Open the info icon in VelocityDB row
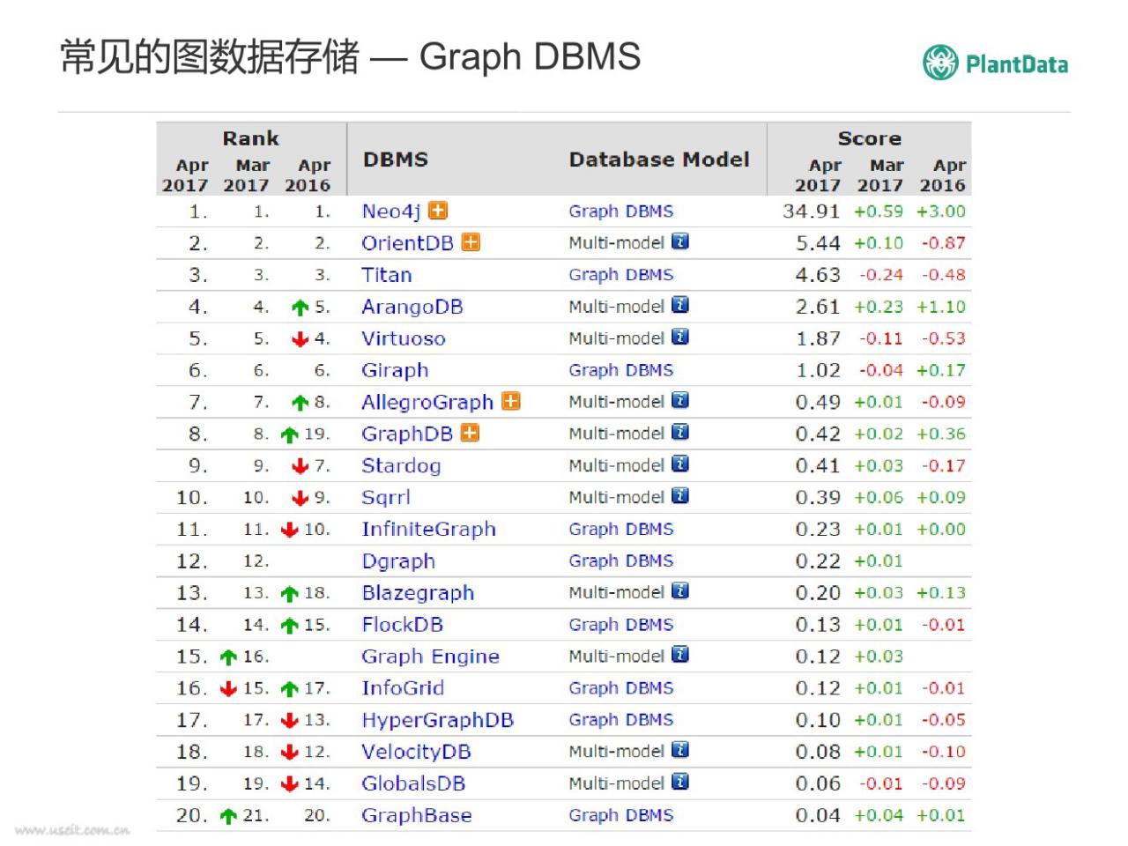Viewport: 1128px width, 846px height. click(x=680, y=749)
